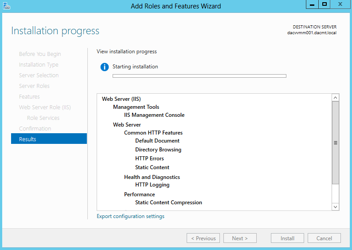This screenshot has width=352, height=250.
Task: Minimize the wizard window
Action: point(312,4)
